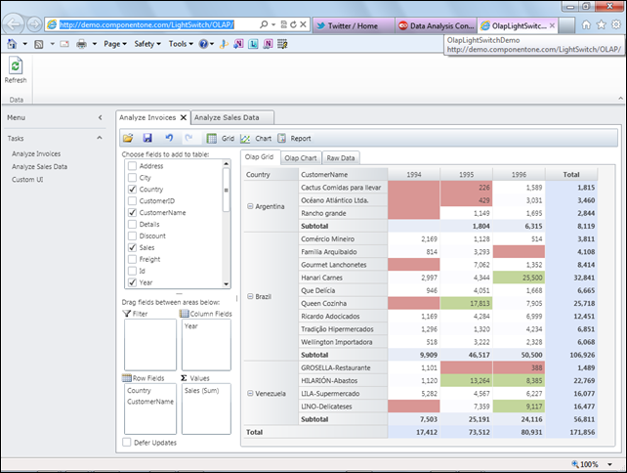
Task: Collapse the Tasks section
Action: click(100, 138)
